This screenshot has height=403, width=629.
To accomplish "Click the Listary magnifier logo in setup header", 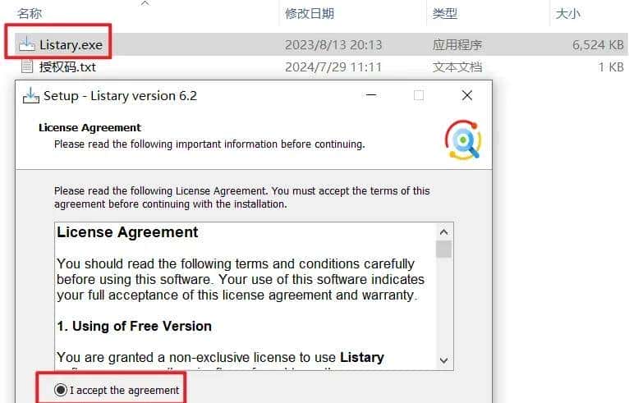I will pos(463,140).
